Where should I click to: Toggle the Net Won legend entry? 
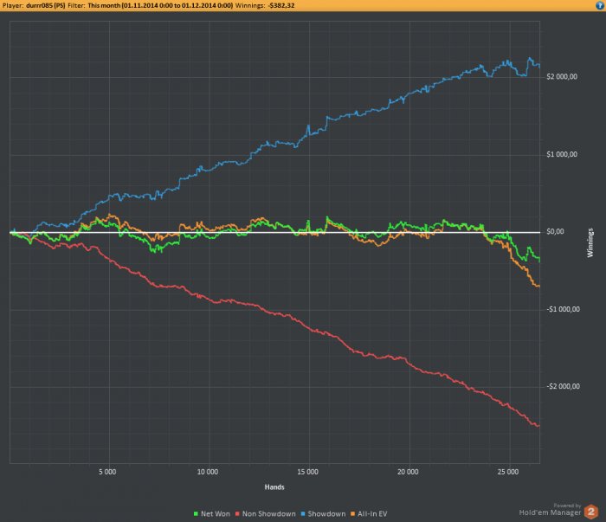[212, 514]
